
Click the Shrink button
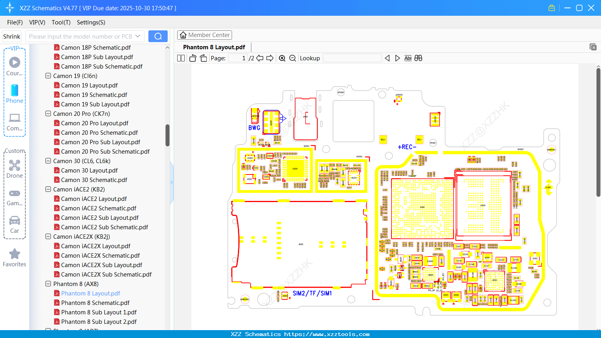(x=11, y=36)
